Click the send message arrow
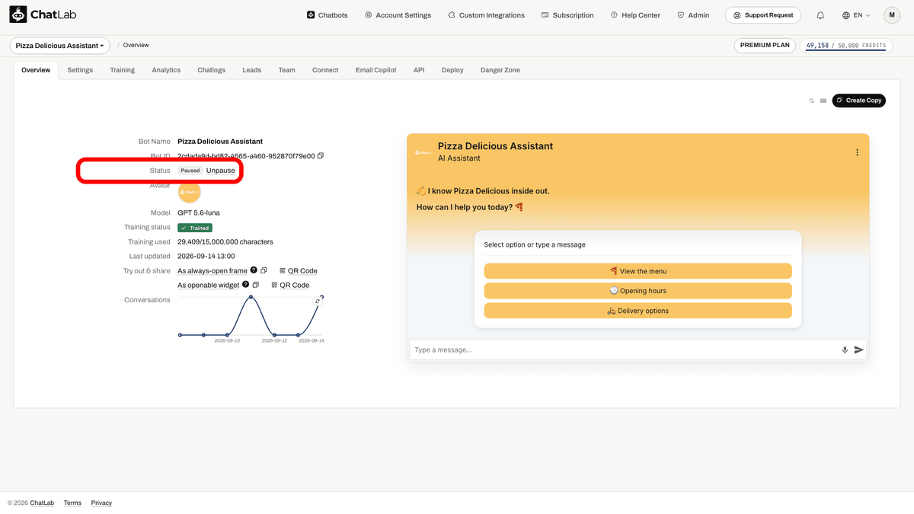The image size is (914, 514). (x=859, y=350)
